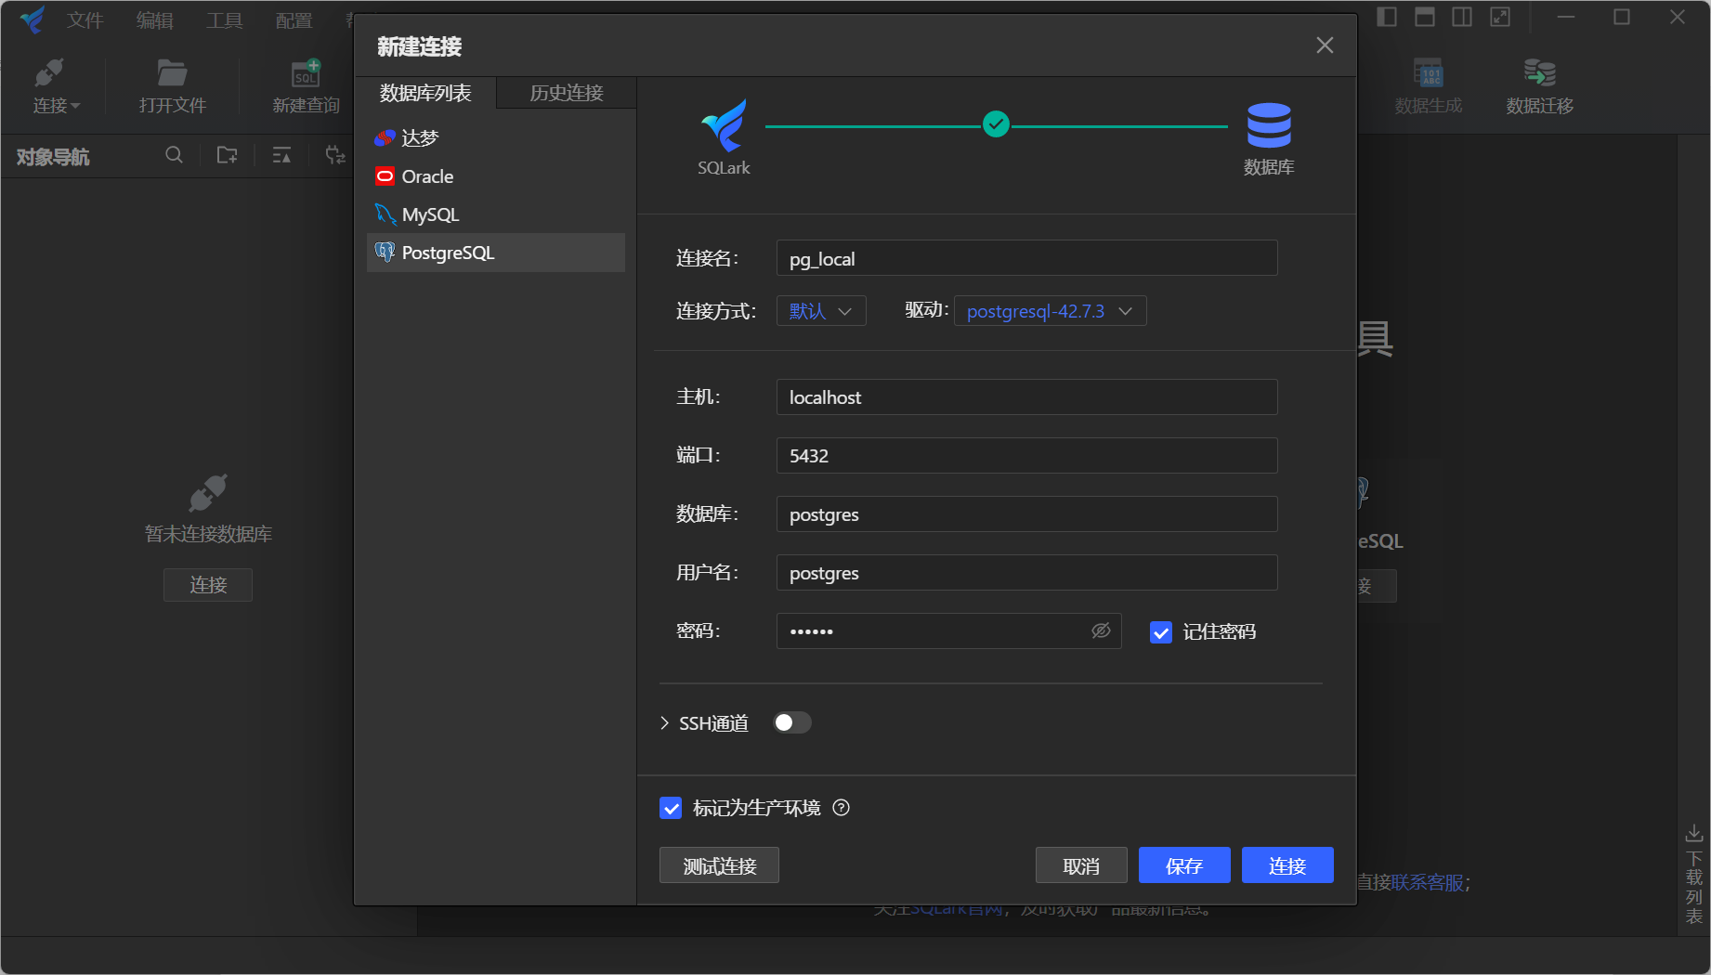Click the blue 连接 button in dialog
The height and width of the screenshot is (975, 1711).
click(x=1287, y=865)
